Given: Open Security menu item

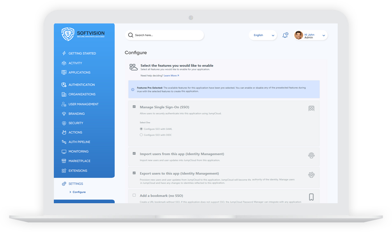Looking at the screenshot, I should click(76, 123).
